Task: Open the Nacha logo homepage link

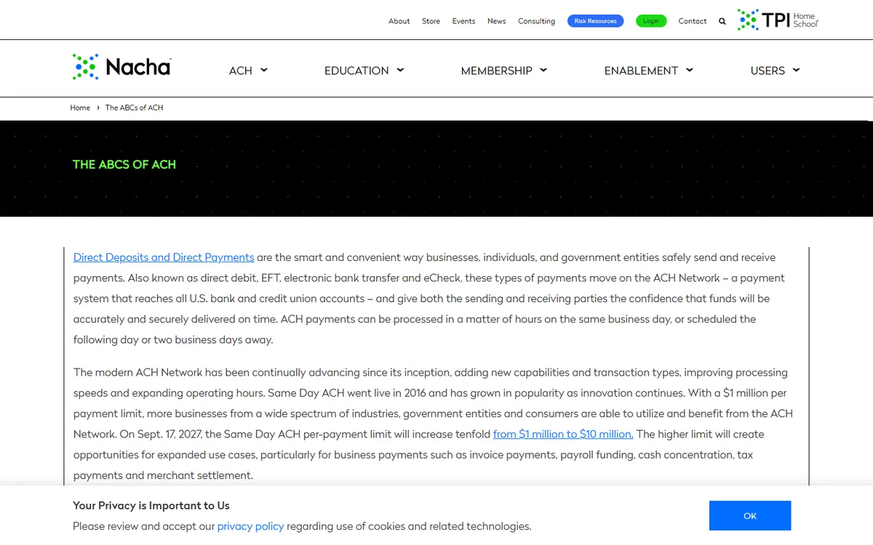Action: click(x=121, y=67)
